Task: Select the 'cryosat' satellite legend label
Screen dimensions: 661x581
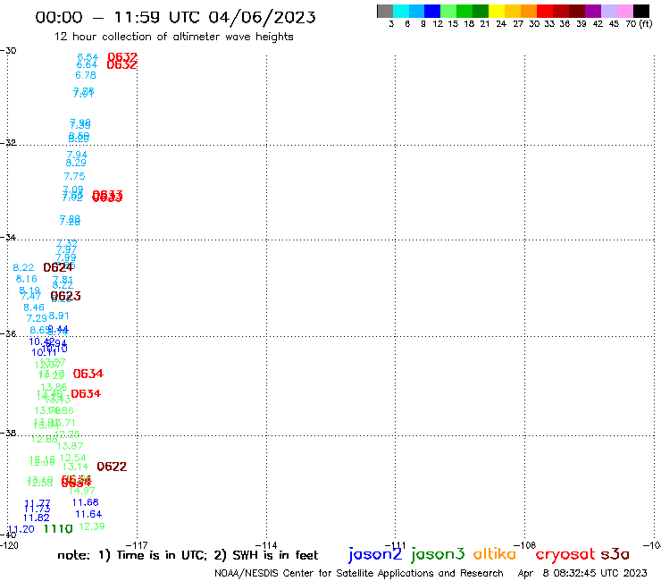Action: pyautogui.click(x=565, y=554)
